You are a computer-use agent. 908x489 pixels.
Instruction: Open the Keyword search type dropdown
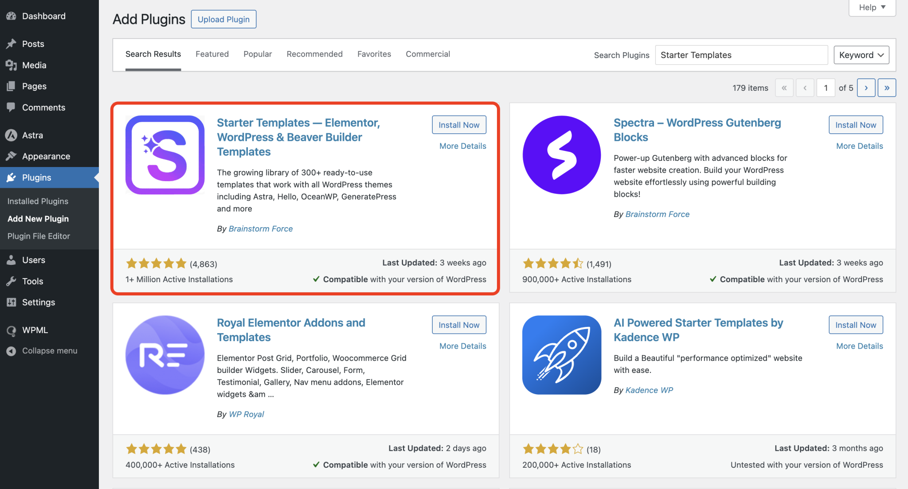(861, 55)
